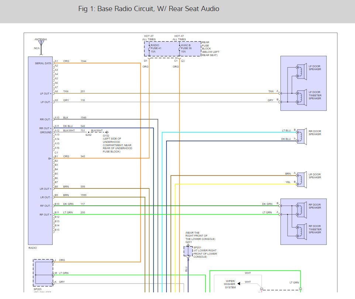355x299 pixels.
Task: Click the 'RF OUT -' pin label
Action: pos(46,206)
